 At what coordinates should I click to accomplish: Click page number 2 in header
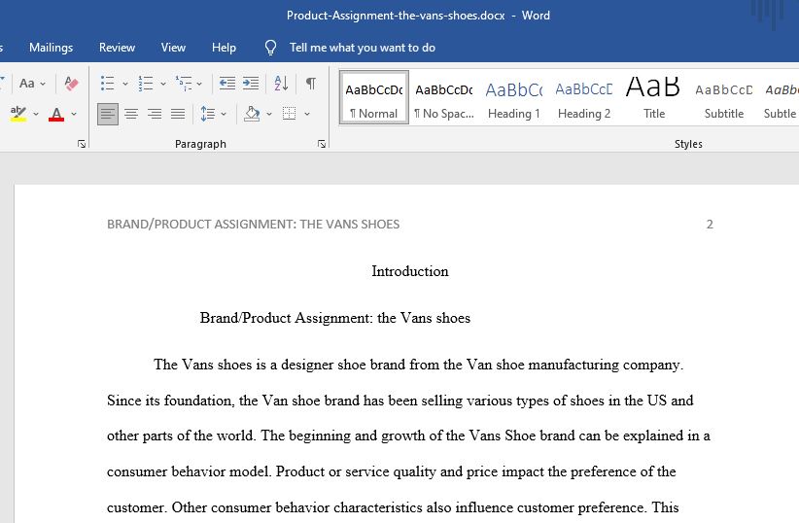click(710, 225)
